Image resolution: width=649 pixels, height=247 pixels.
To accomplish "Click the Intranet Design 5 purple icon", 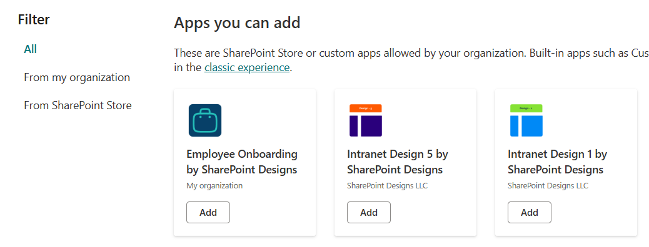I will tap(366, 120).
